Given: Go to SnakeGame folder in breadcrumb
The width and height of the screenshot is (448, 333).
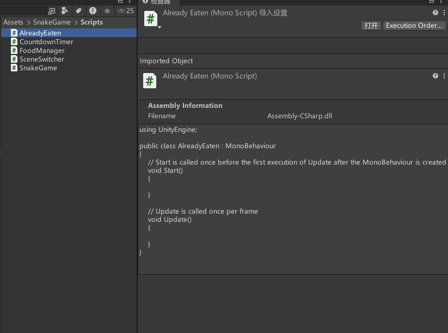Looking at the screenshot, I should pos(52,22).
